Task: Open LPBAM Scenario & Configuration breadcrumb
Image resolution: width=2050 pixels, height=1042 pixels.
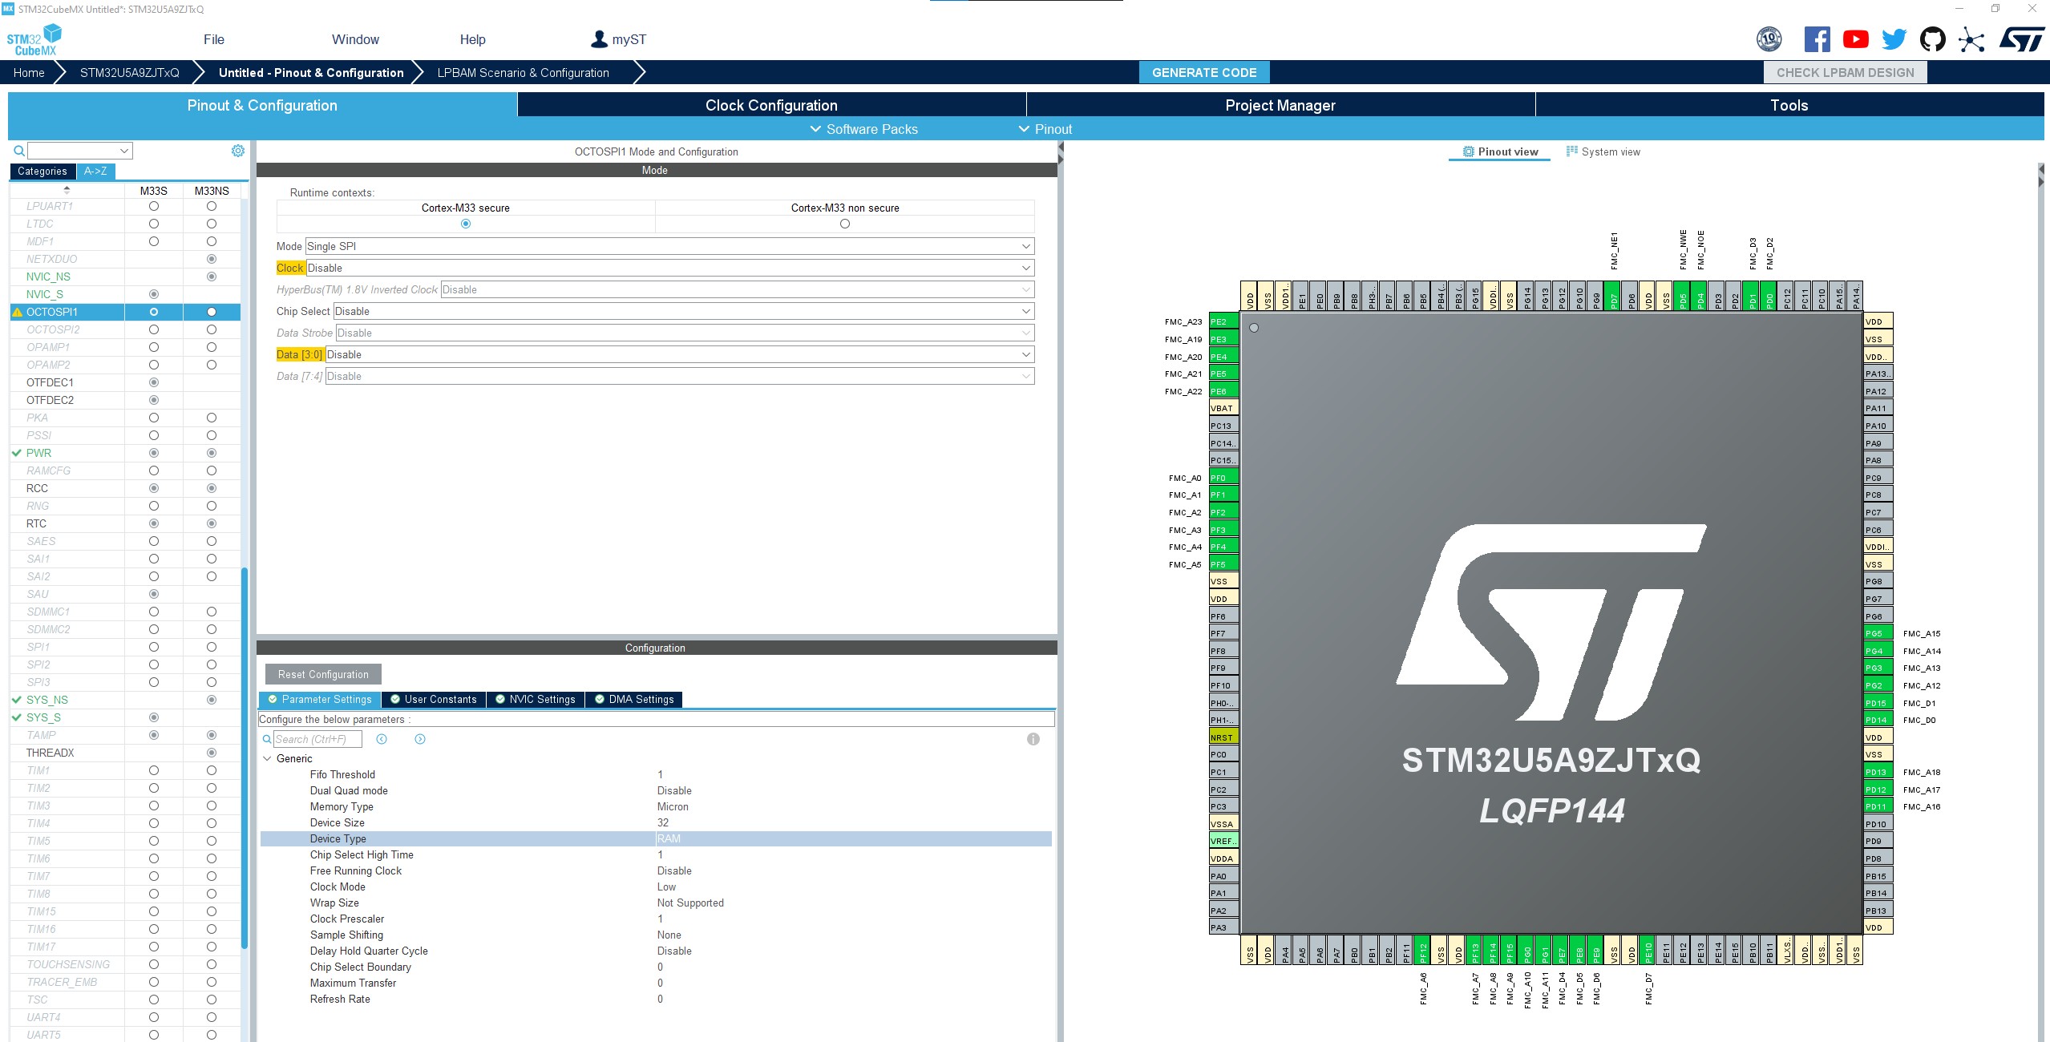Action: [x=523, y=72]
